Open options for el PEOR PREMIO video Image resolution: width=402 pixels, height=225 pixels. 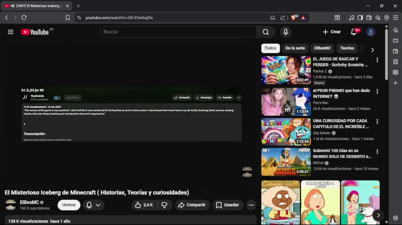point(377,92)
